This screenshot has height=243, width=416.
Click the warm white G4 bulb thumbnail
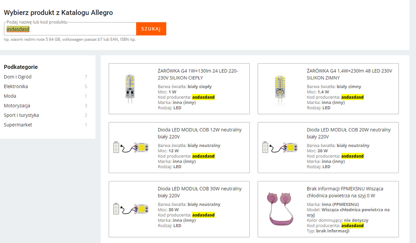click(x=130, y=89)
